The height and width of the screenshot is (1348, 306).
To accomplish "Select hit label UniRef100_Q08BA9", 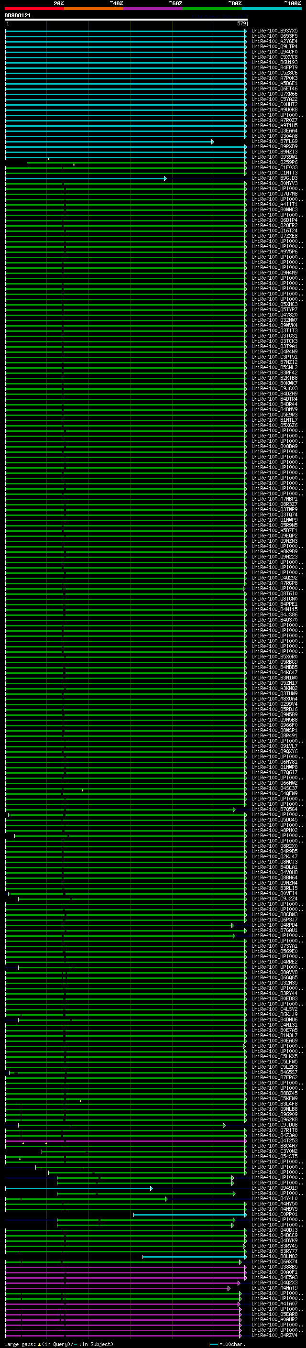I will (274, 447).
